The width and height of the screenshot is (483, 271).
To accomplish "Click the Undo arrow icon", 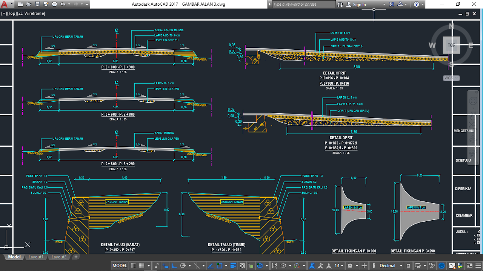I will pyautogui.click(x=63, y=4).
